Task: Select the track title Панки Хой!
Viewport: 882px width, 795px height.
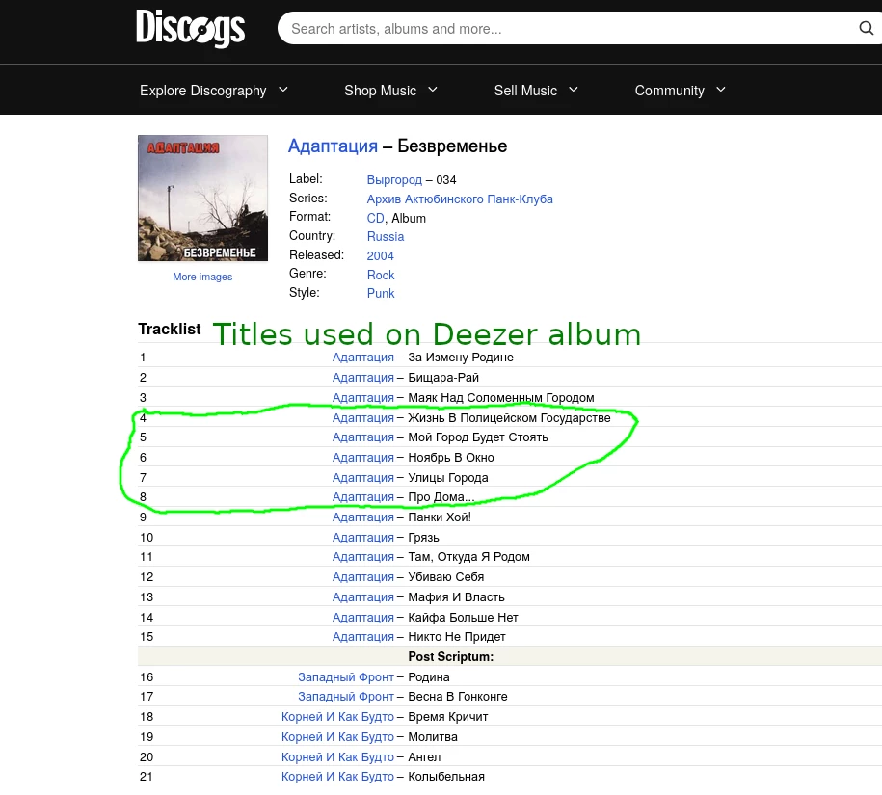Action: pyautogui.click(x=440, y=517)
